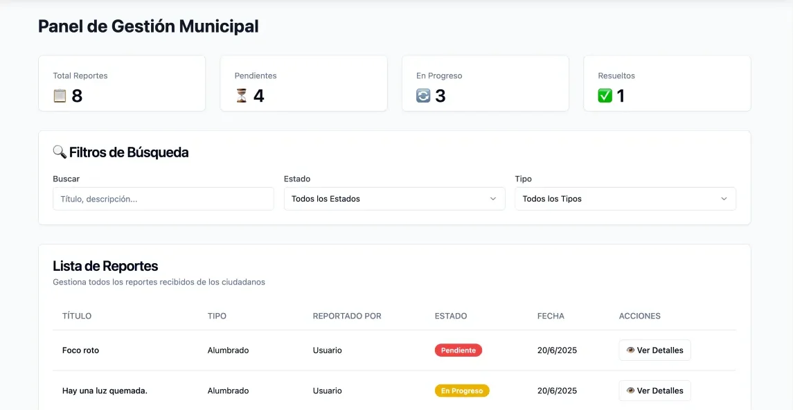Click Usuario in Foco roto row
The image size is (793, 410).
point(327,350)
